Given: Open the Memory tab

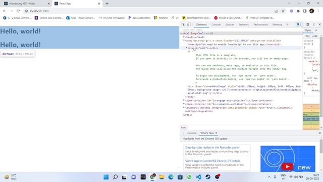Looking at the screenshot, I should click(x=277, y=25).
